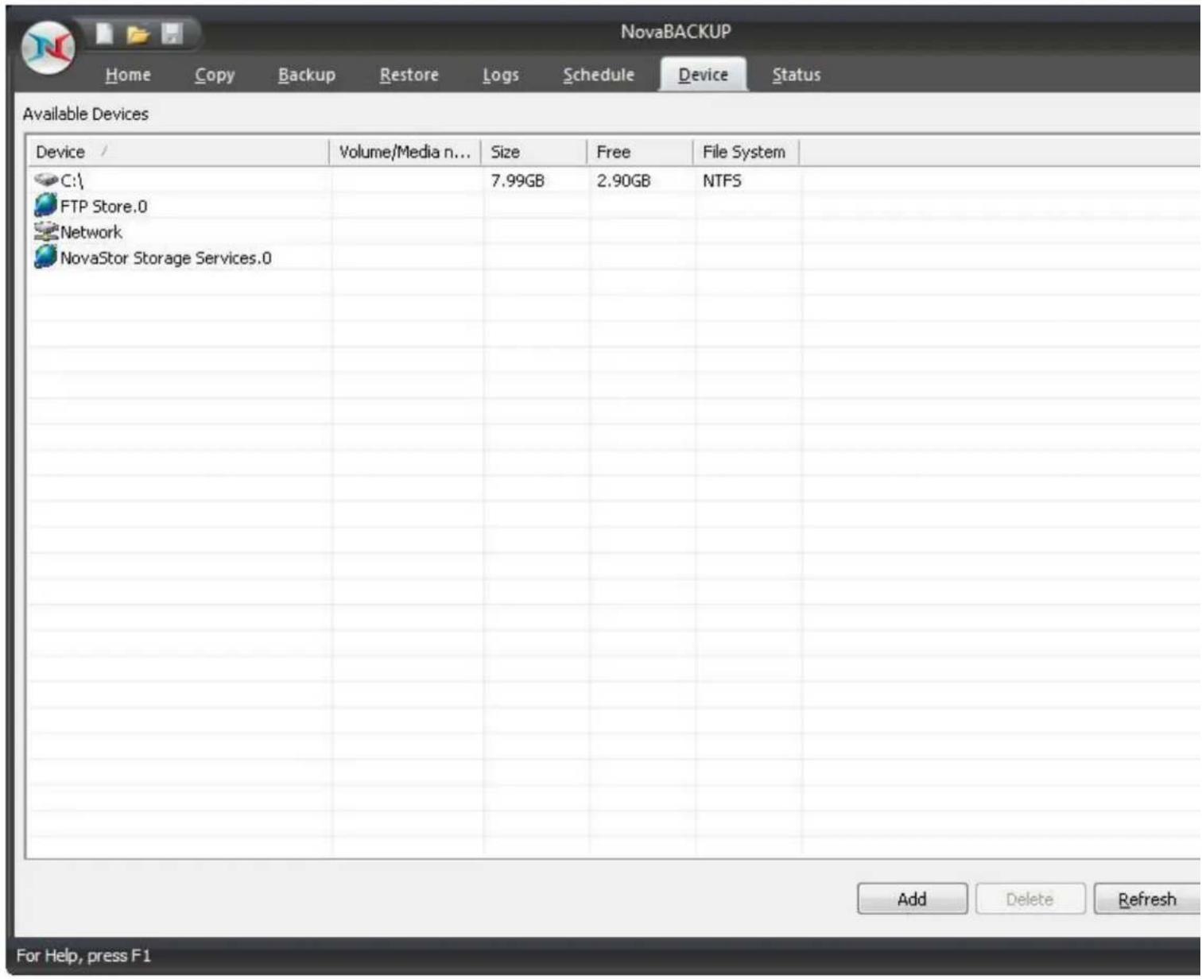
Task: Sort by the Size column header
Action: coord(533,152)
